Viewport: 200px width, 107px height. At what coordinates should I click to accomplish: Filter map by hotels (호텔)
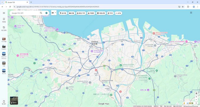(71, 13)
